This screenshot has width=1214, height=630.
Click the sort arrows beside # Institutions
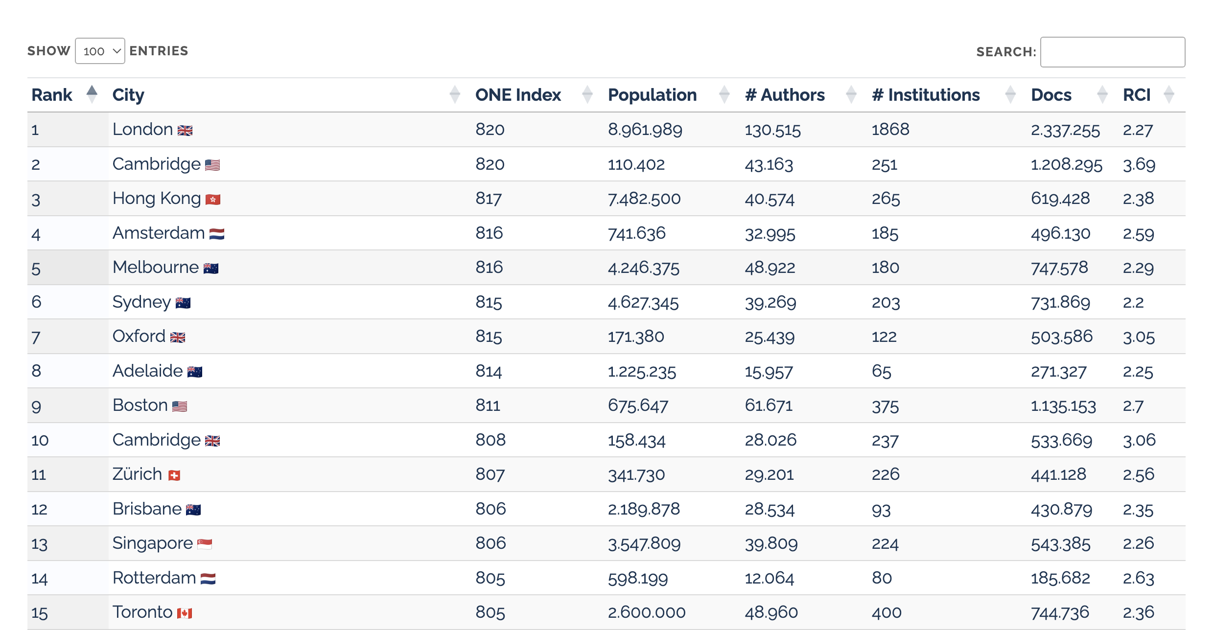1010,94
